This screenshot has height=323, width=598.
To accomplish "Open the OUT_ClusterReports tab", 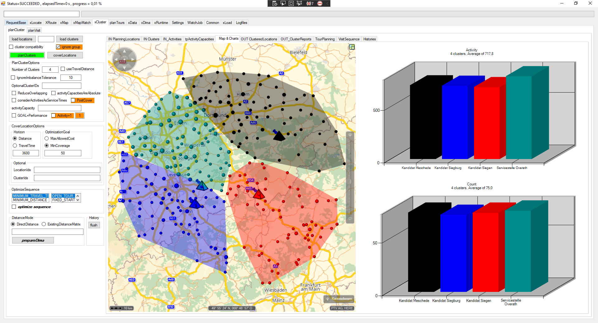I will tap(296, 39).
